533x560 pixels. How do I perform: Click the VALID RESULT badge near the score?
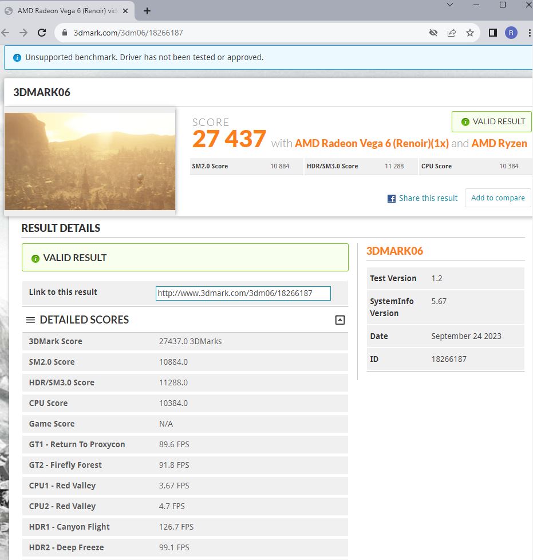(492, 122)
